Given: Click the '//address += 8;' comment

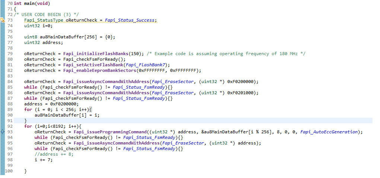Looking at the screenshot, I should pos(54,154).
